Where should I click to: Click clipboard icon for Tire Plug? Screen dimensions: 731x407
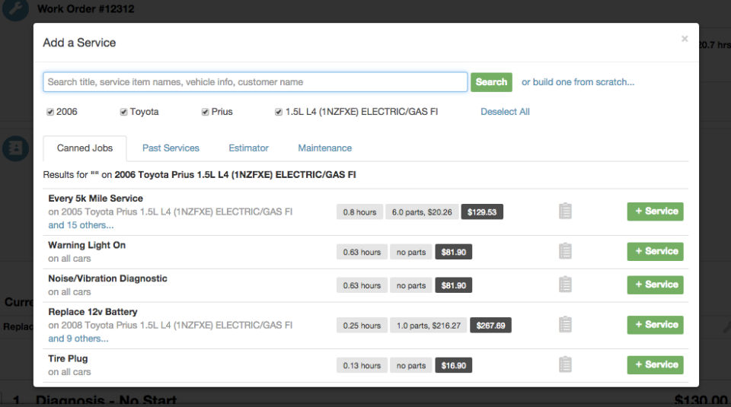click(x=565, y=364)
